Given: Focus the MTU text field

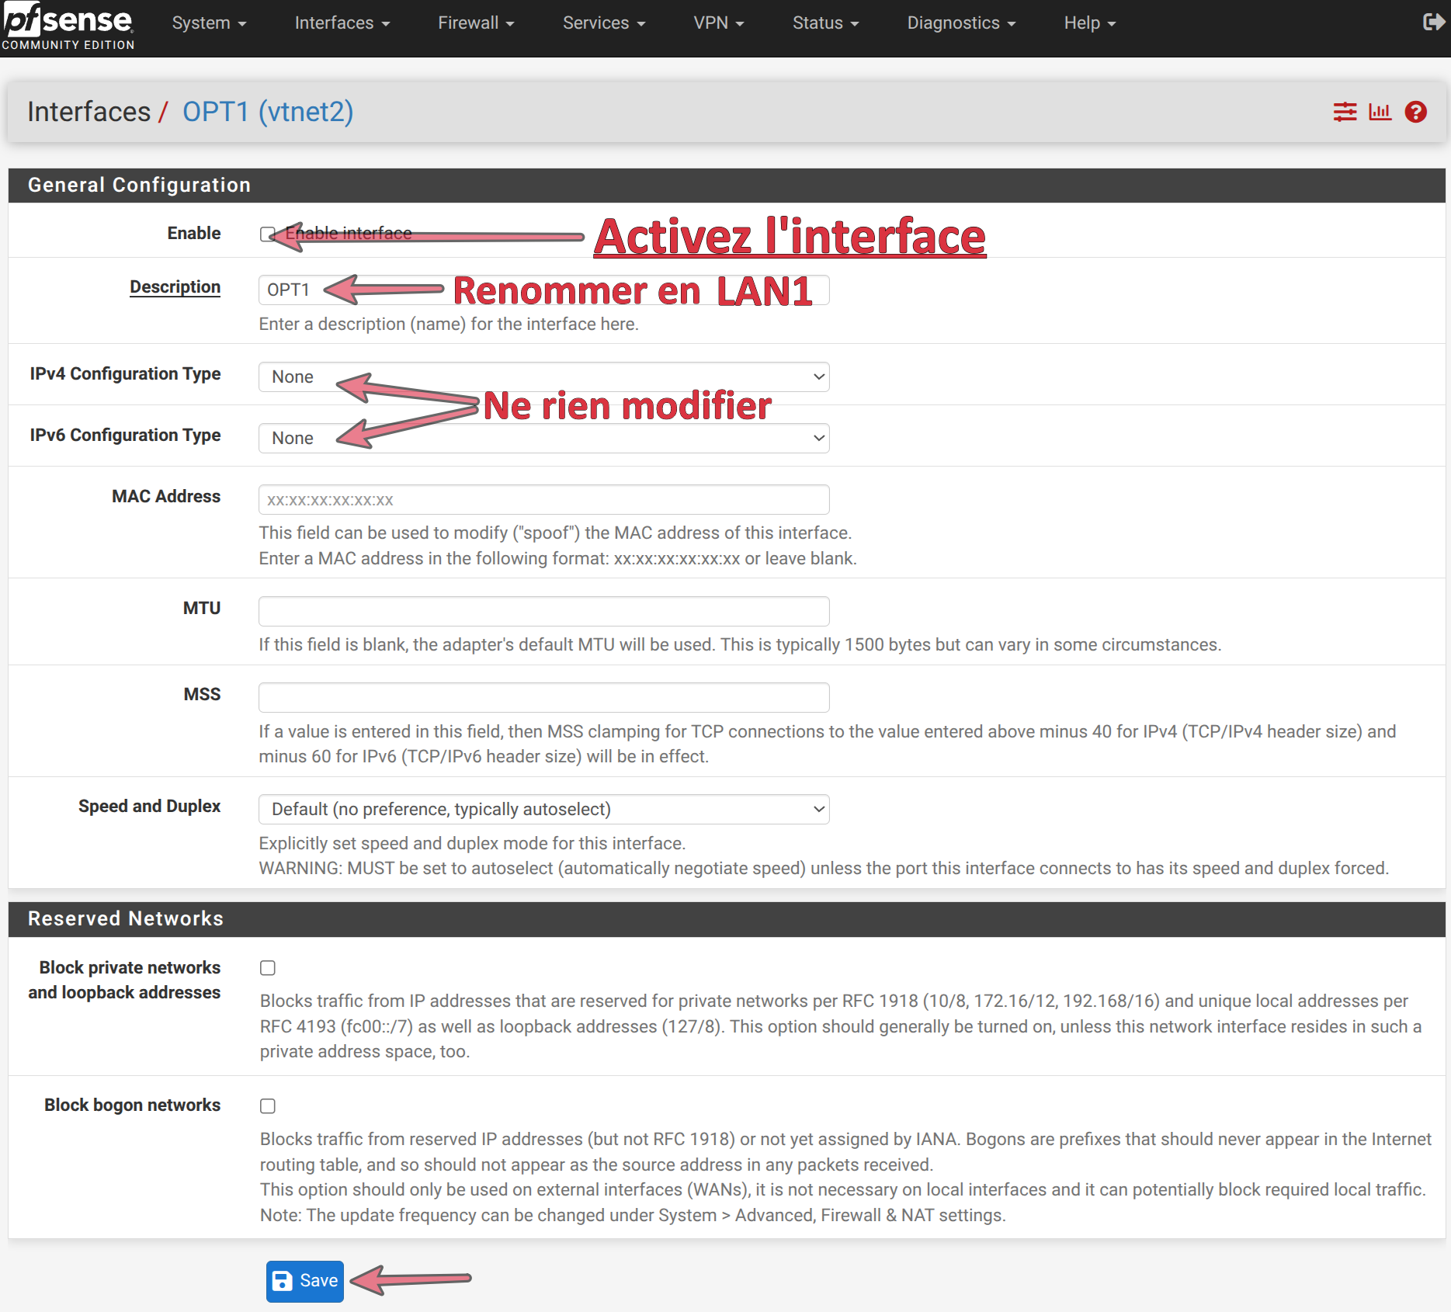Looking at the screenshot, I should pyautogui.click(x=543, y=612).
